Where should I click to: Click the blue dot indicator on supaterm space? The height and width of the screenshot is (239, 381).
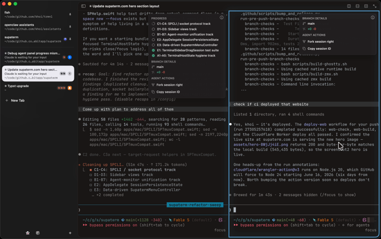[x=65, y=39]
